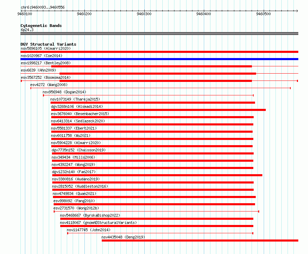Open variant esv2731570 (Wong2012b) label

tap(76, 208)
